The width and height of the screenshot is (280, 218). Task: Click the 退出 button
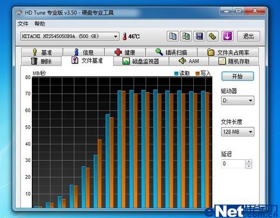tap(249, 36)
